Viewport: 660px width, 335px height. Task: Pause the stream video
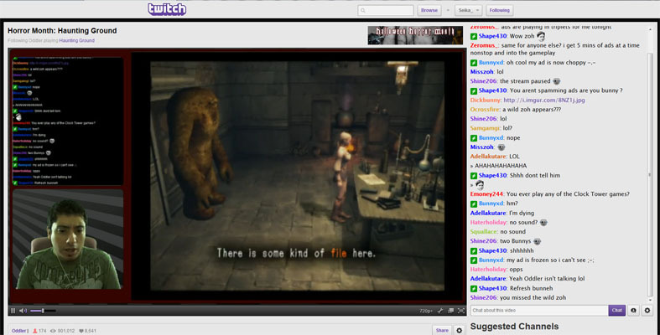[13, 311]
